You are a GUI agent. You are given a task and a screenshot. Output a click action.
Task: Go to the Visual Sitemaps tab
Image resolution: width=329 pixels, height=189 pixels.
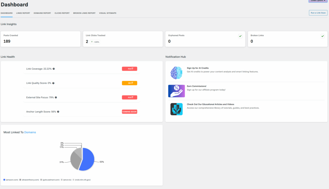pyautogui.click(x=108, y=13)
